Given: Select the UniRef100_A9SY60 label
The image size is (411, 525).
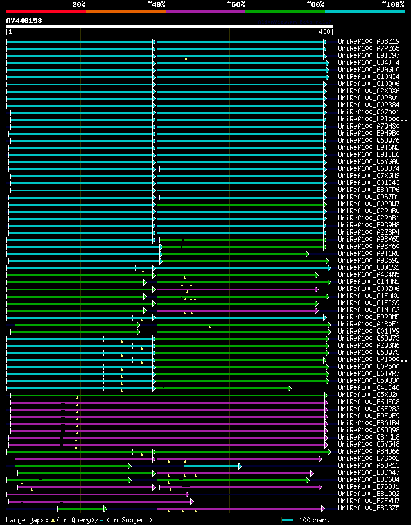Looking at the screenshot, I should coord(369,246).
